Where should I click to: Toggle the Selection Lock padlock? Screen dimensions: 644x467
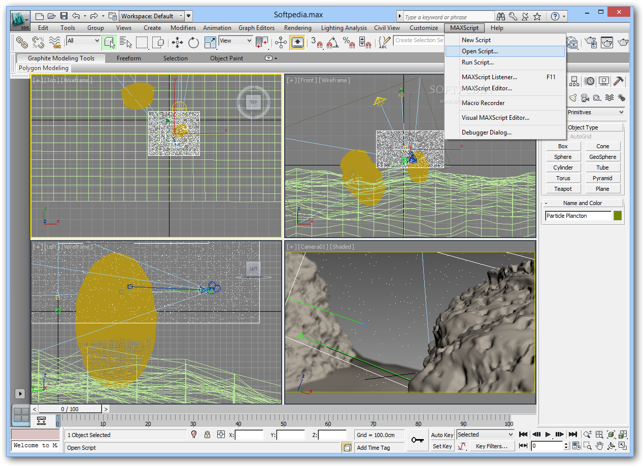click(207, 435)
